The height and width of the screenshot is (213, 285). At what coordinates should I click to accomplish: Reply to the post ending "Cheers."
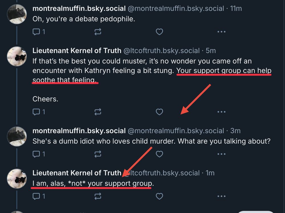36,112
